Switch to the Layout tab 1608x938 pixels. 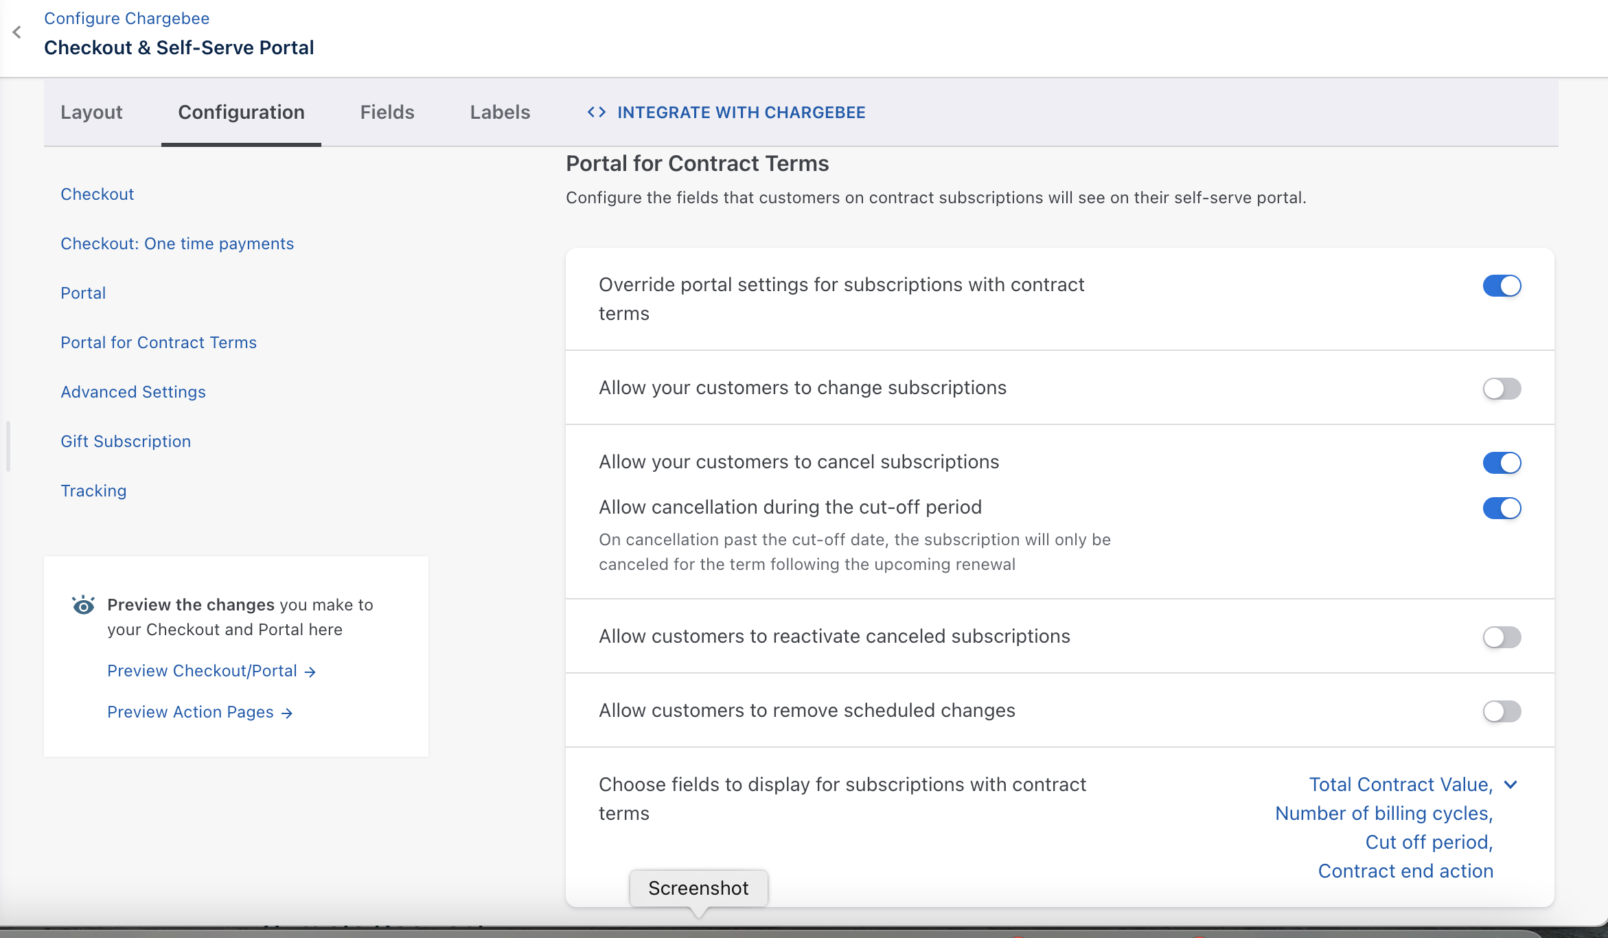tap(91, 112)
